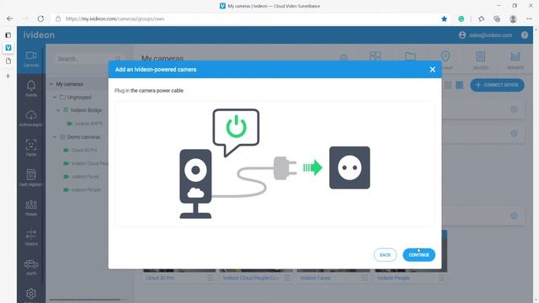This screenshot has width=539, height=303.
Task: Open browser Collections icon
Action: coord(497,19)
